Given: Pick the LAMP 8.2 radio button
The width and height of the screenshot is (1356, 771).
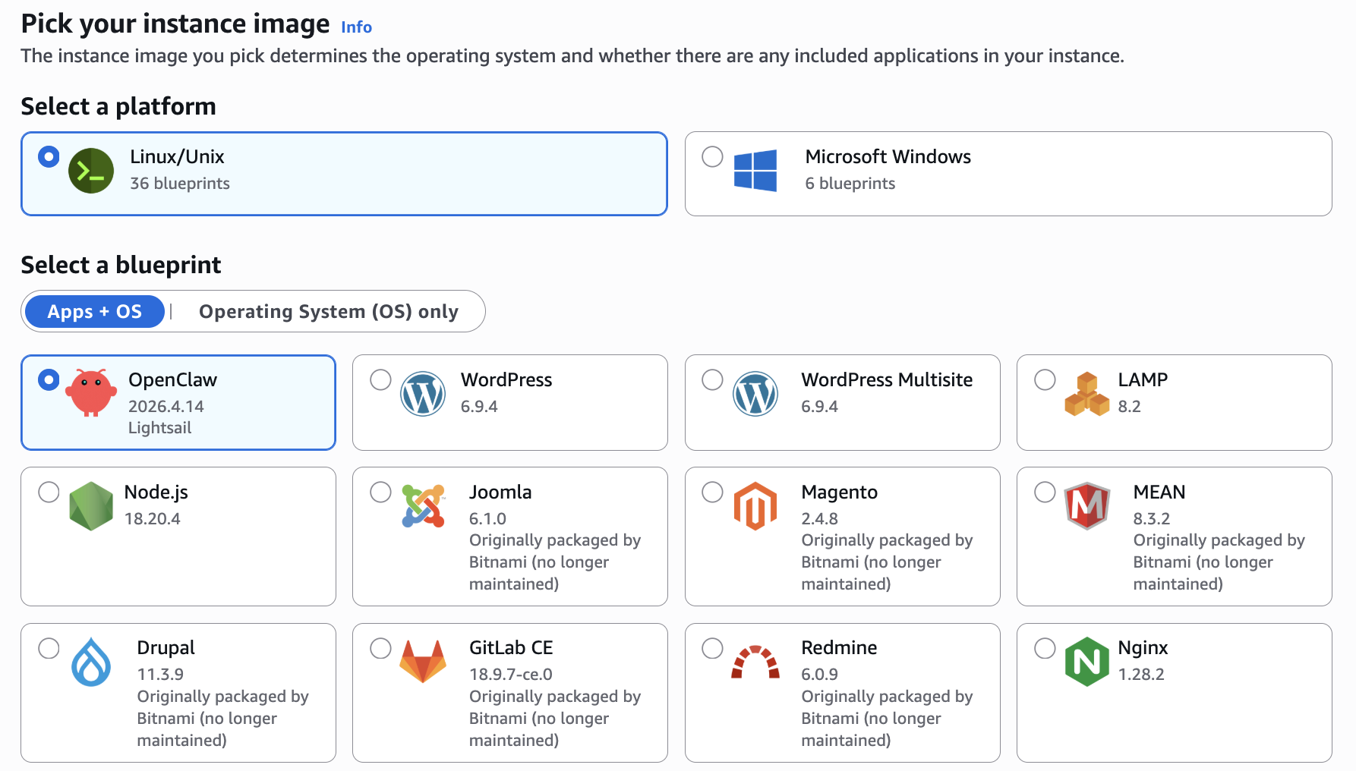Looking at the screenshot, I should [1045, 379].
